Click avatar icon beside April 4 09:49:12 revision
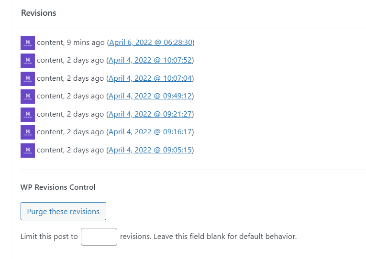The image size is (366, 259). pos(28,97)
